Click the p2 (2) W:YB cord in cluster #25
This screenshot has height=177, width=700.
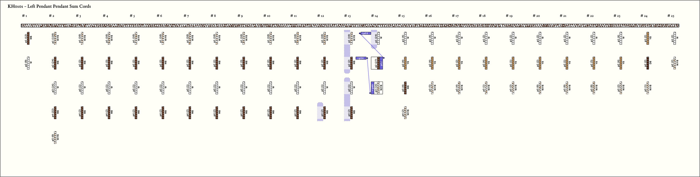coord(674,63)
